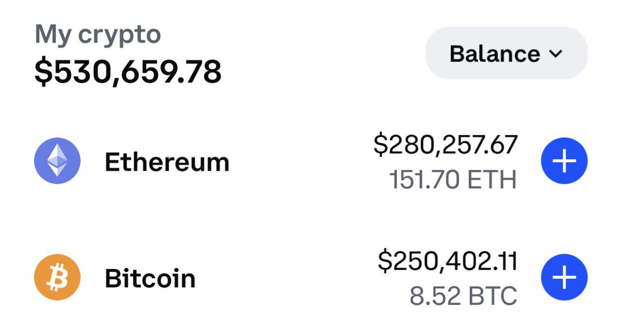The image size is (621, 332).
Task: Click the 8.52 BTC holdings amount
Action: coord(463,296)
